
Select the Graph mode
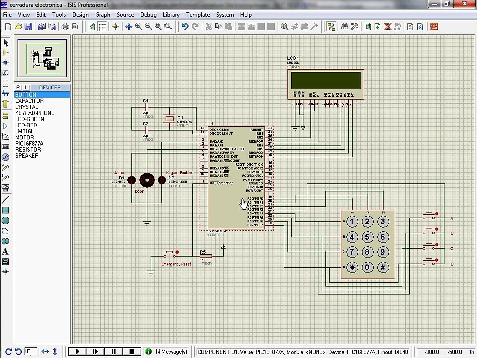point(6,136)
